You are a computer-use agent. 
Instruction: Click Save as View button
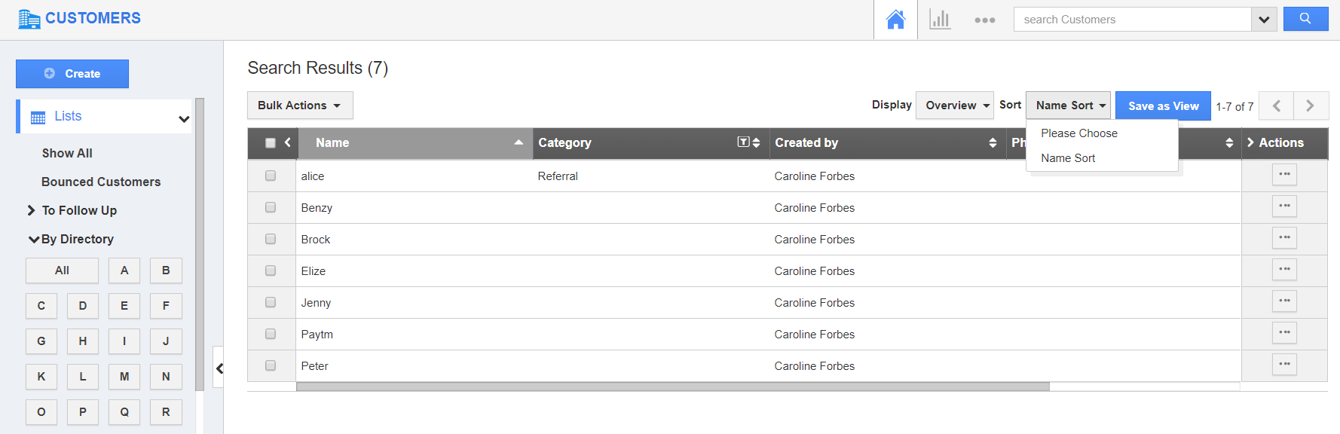(x=1163, y=106)
